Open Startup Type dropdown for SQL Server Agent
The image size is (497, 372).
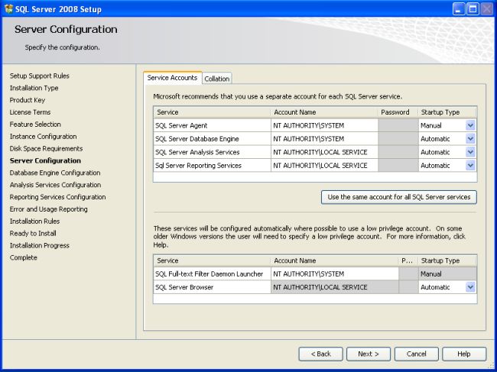470,125
